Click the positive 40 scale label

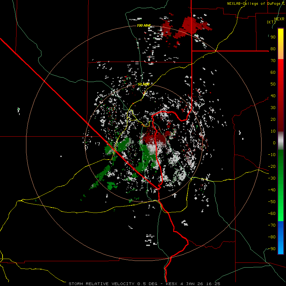tap(273, 96)
